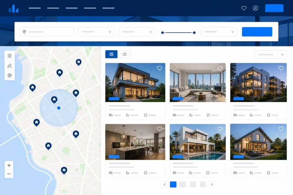Click blue tag on the apartment building photo
Image resolution: width=293 pixels, height=195 pixels.
pyautogui.click(x=238, y=99)
